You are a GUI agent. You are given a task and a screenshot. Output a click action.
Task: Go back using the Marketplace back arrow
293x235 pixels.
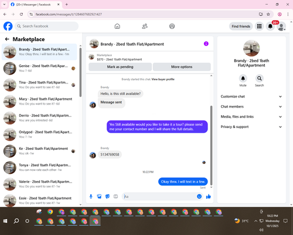coord(7,39)
